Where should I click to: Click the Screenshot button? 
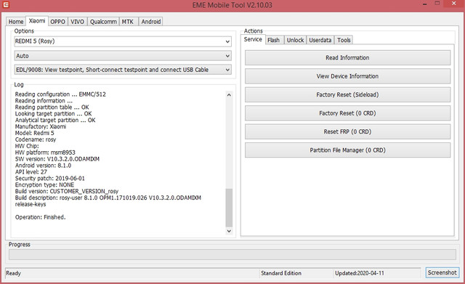click(442, 272)
